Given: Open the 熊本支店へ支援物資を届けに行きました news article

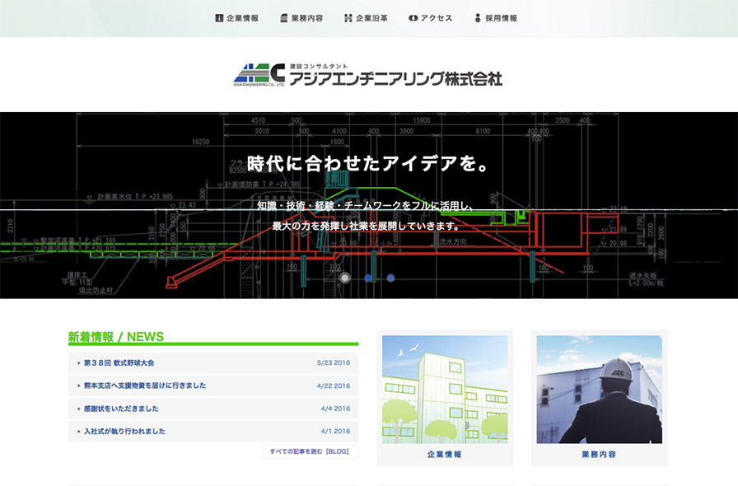Looking at the screenshot, I should tap(145, 386).
